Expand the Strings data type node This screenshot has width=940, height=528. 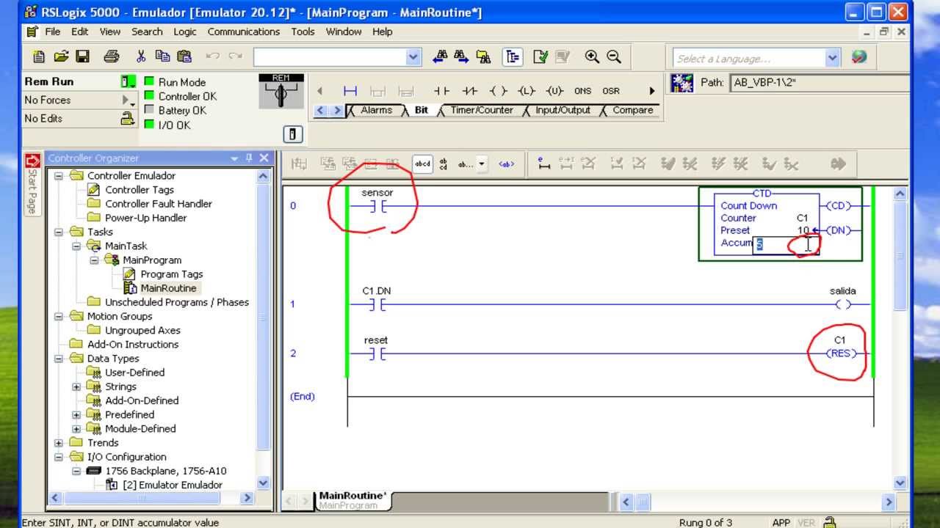[76, 387]
